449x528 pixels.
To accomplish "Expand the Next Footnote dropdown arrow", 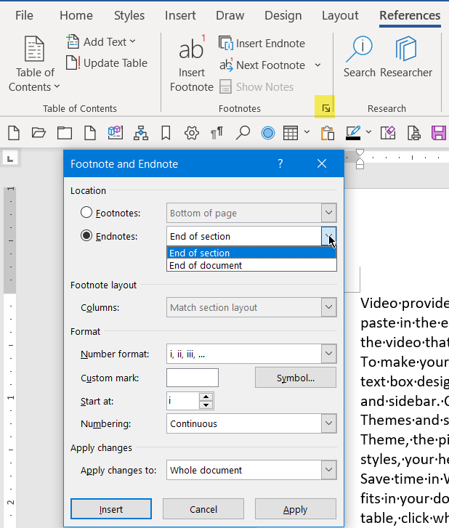I will pyautogui.click(x=317, y=65).
